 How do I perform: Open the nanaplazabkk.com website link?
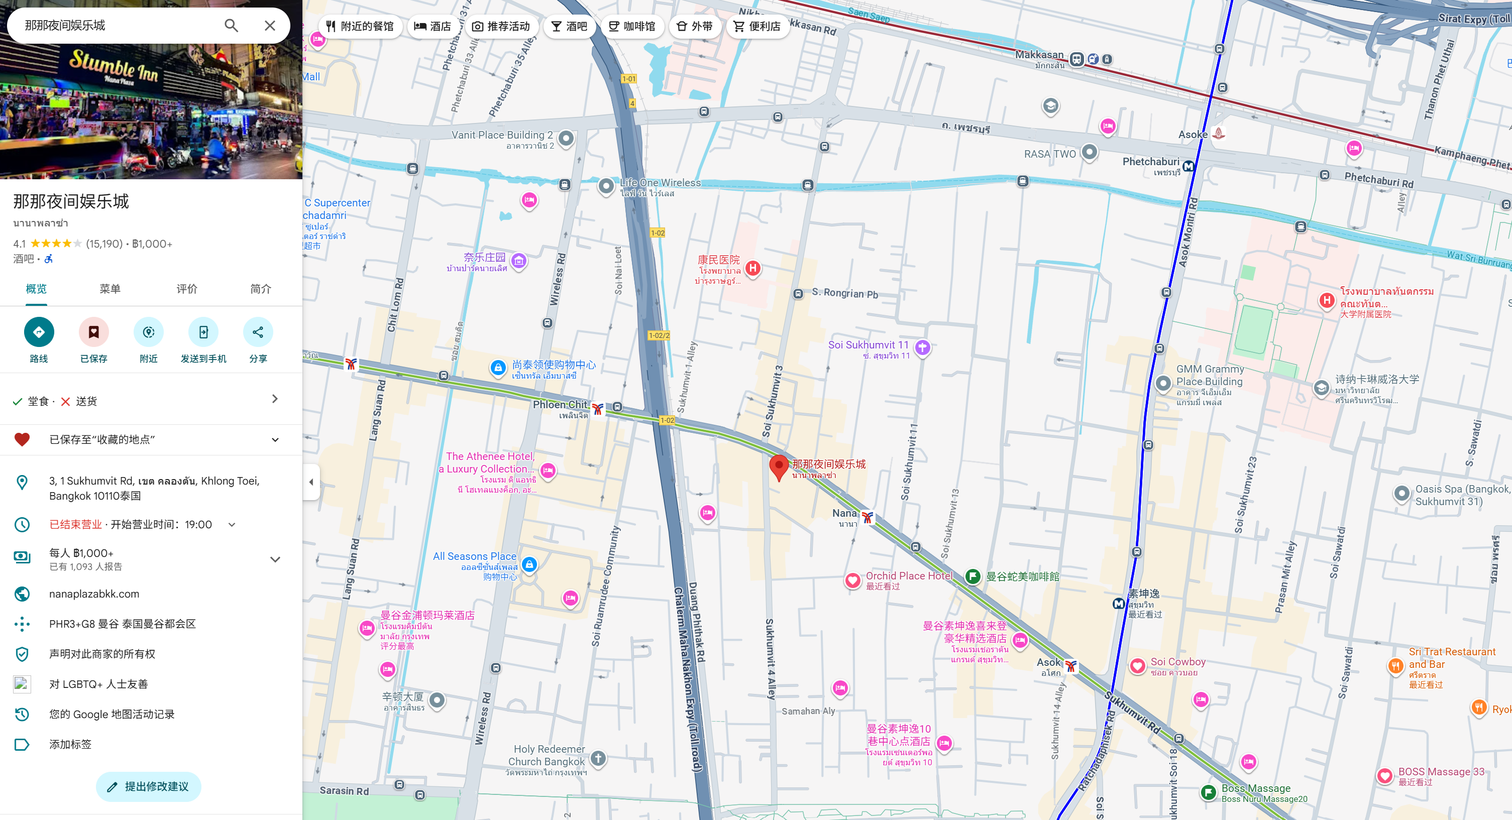pyautogui.click(x=94, y=594)
